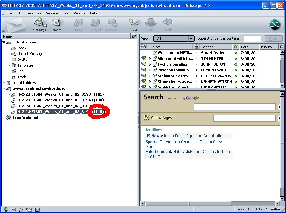Open the Drafts folder
Screen dimensions: 286x213
(22, 60)
